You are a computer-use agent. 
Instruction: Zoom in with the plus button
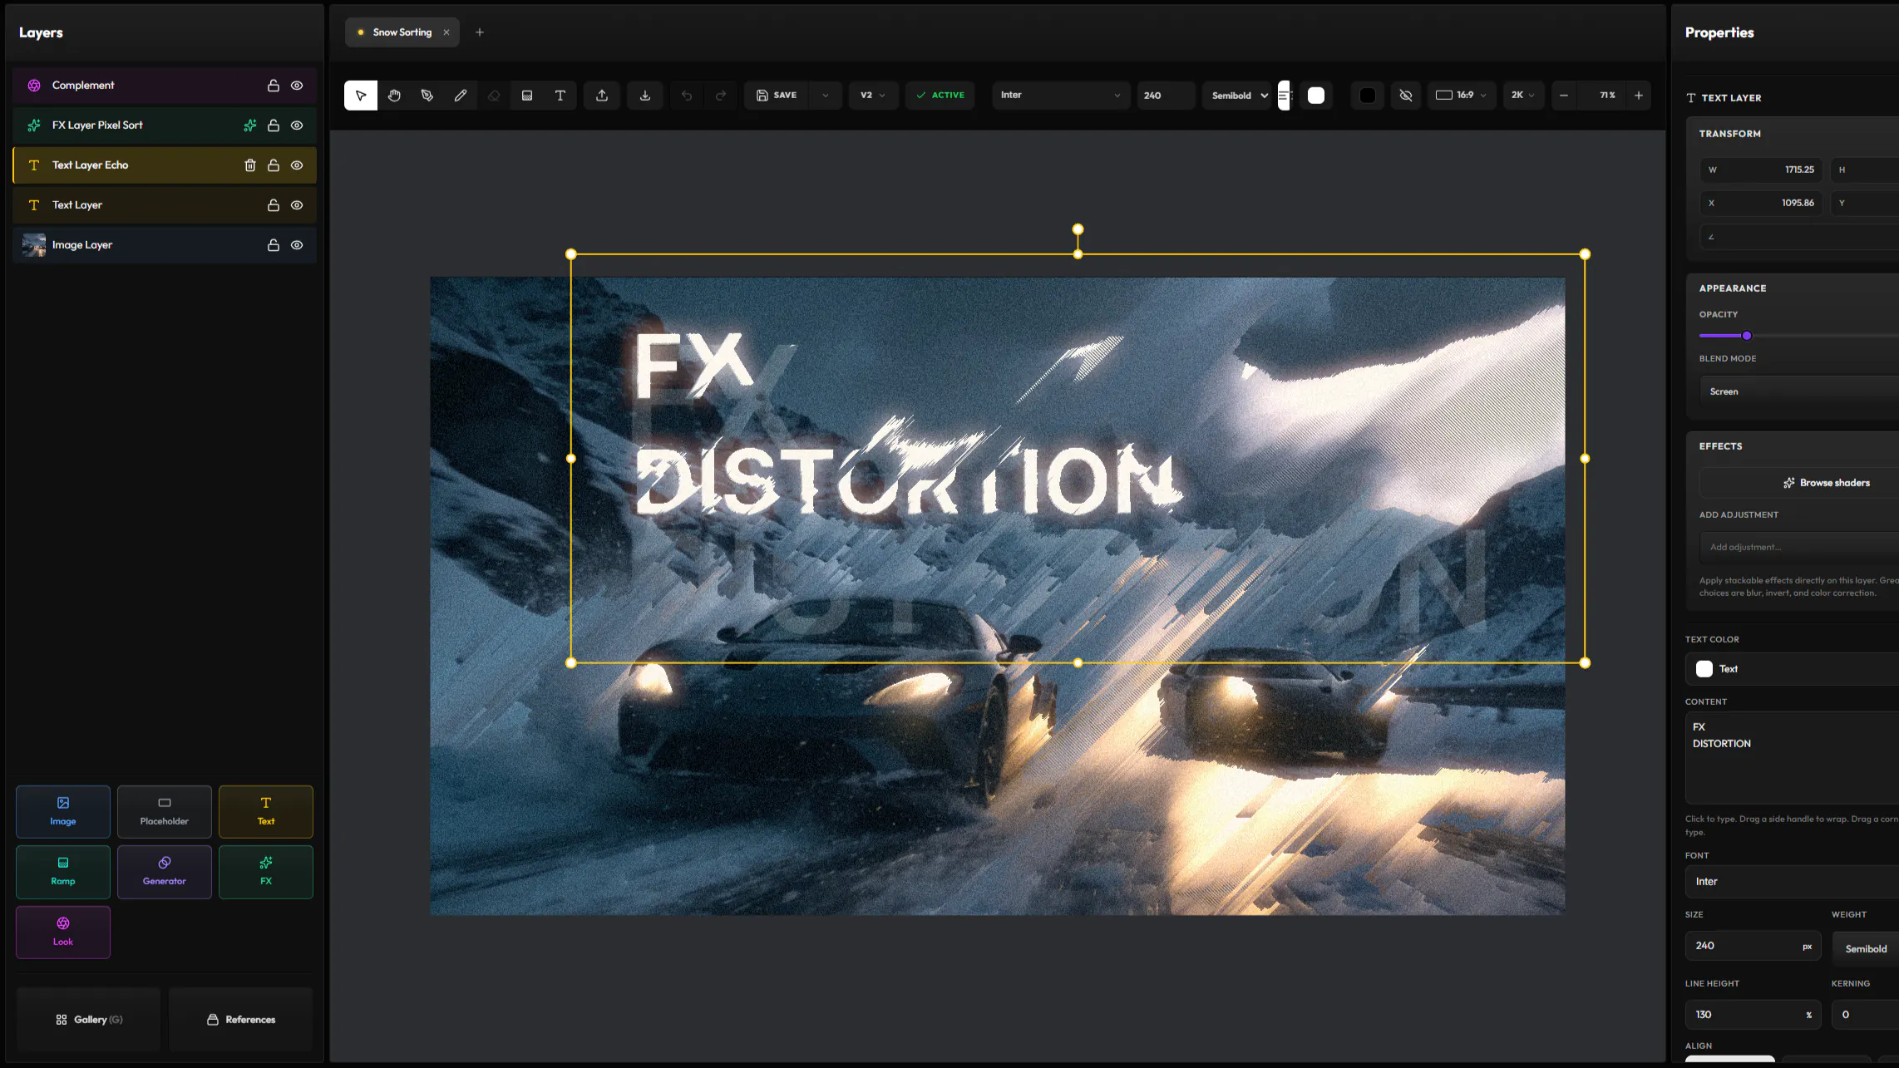click(1639, 96)
